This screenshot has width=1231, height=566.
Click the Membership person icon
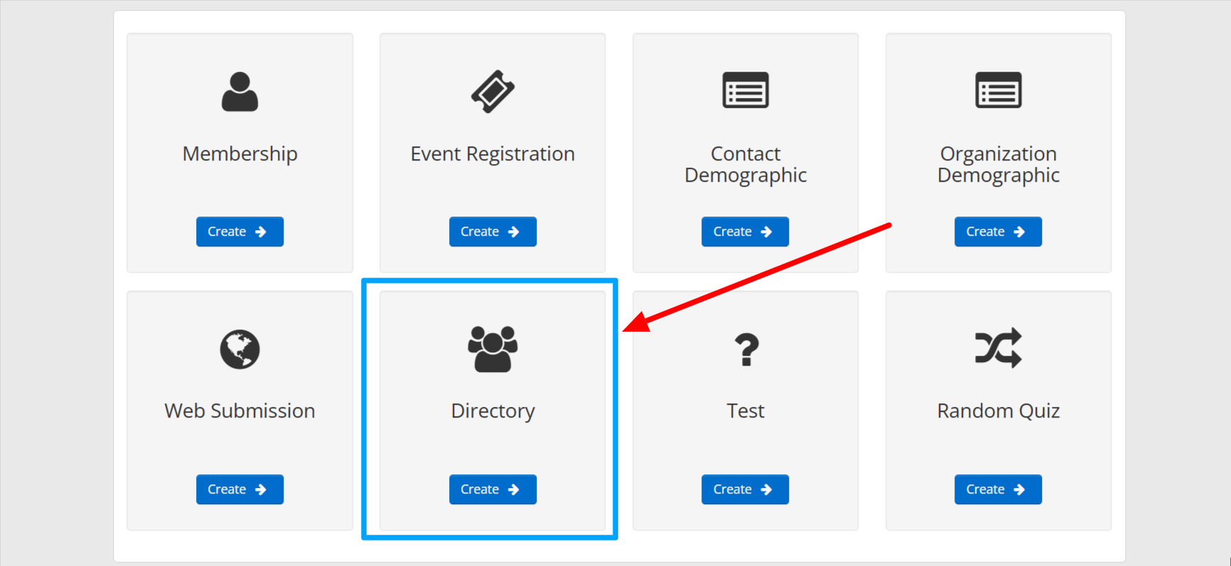[x=240, y=92]
